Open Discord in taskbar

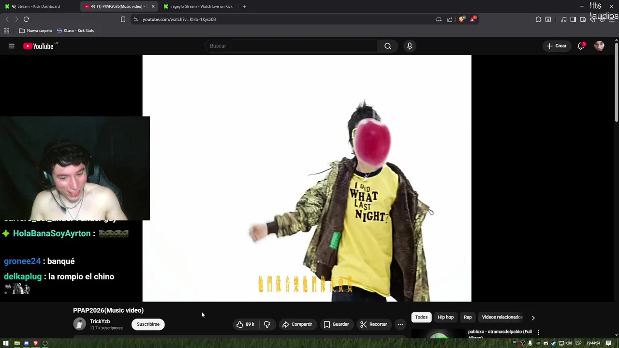26,343
